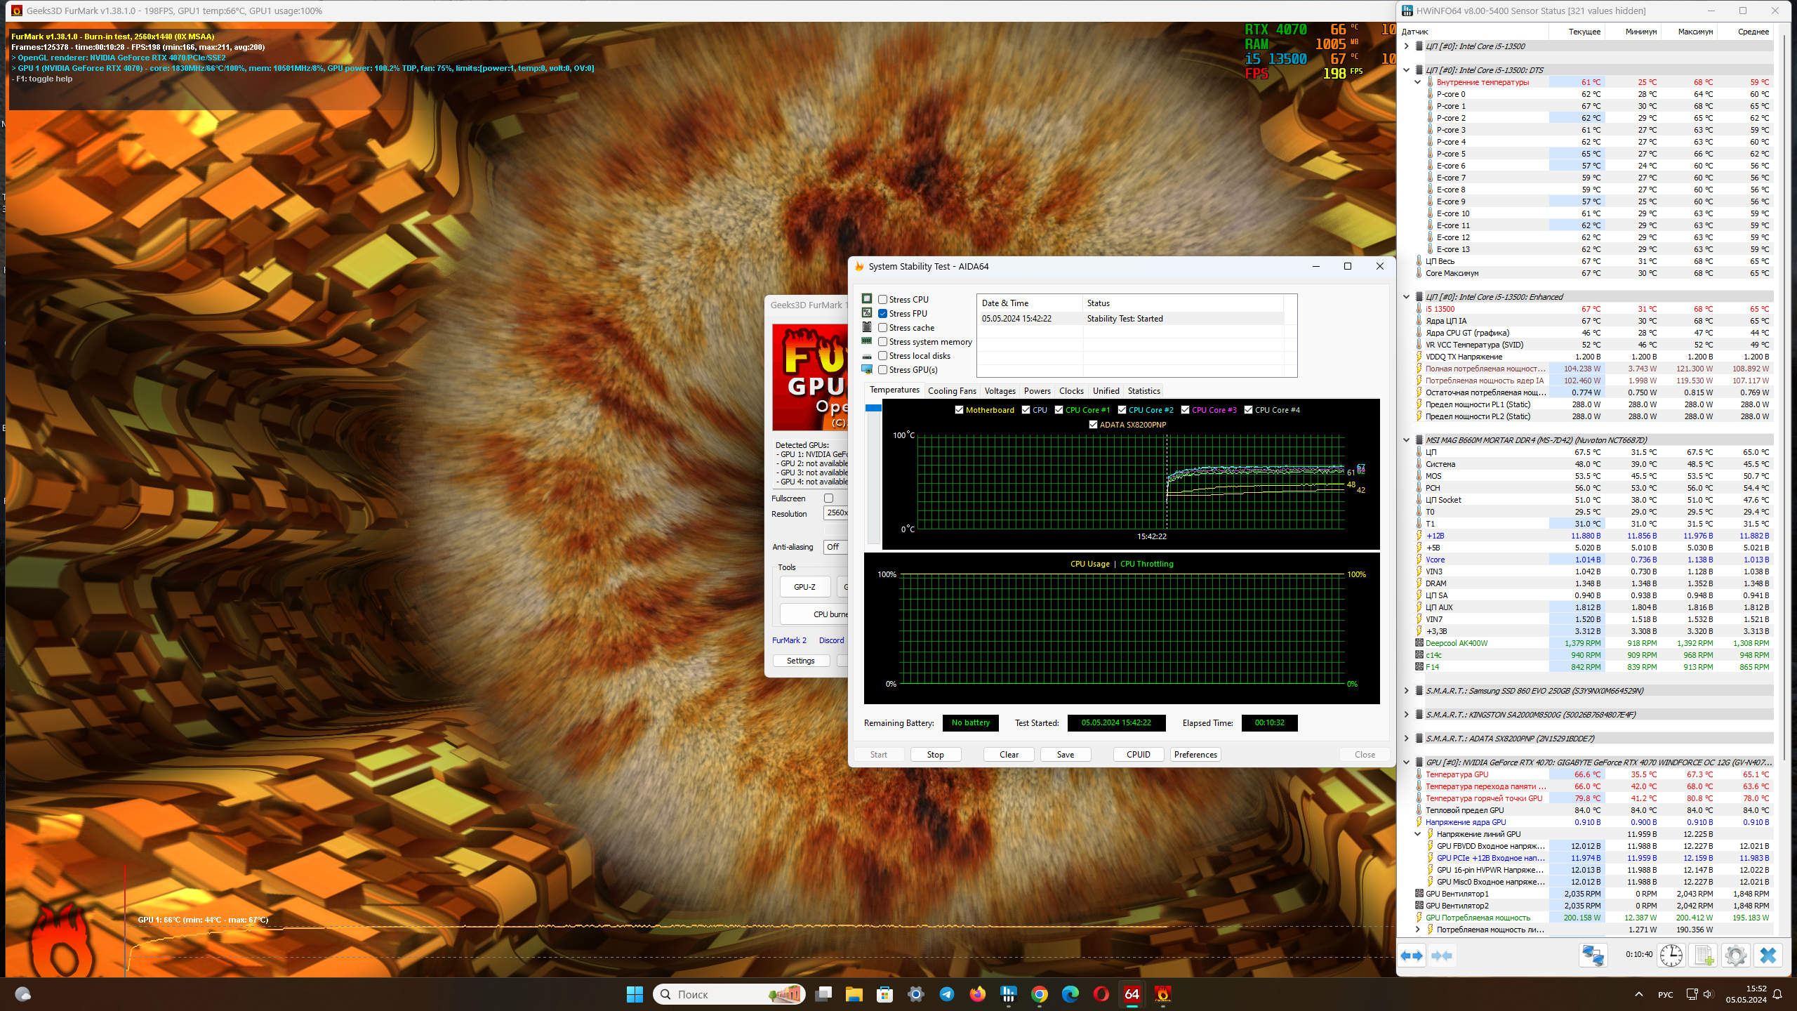
Task: Open AIDA64 icon in taskbar
Action: coord(1132,994)
